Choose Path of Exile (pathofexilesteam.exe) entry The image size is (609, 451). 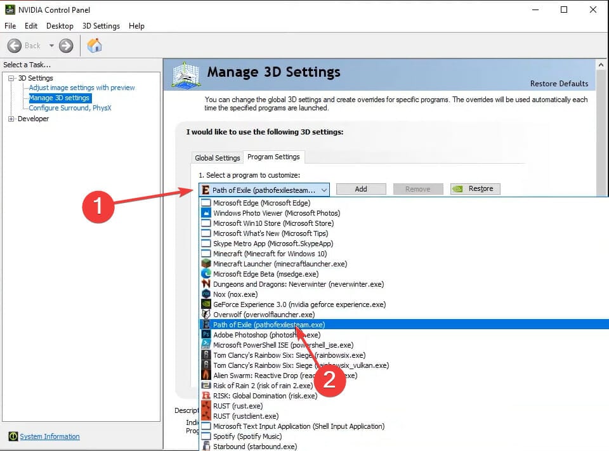(x=404, y=324)
